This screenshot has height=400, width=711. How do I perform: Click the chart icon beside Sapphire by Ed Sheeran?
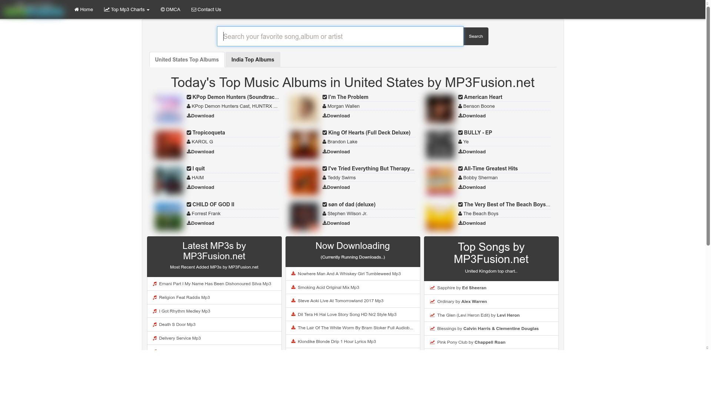pos(432,288)
